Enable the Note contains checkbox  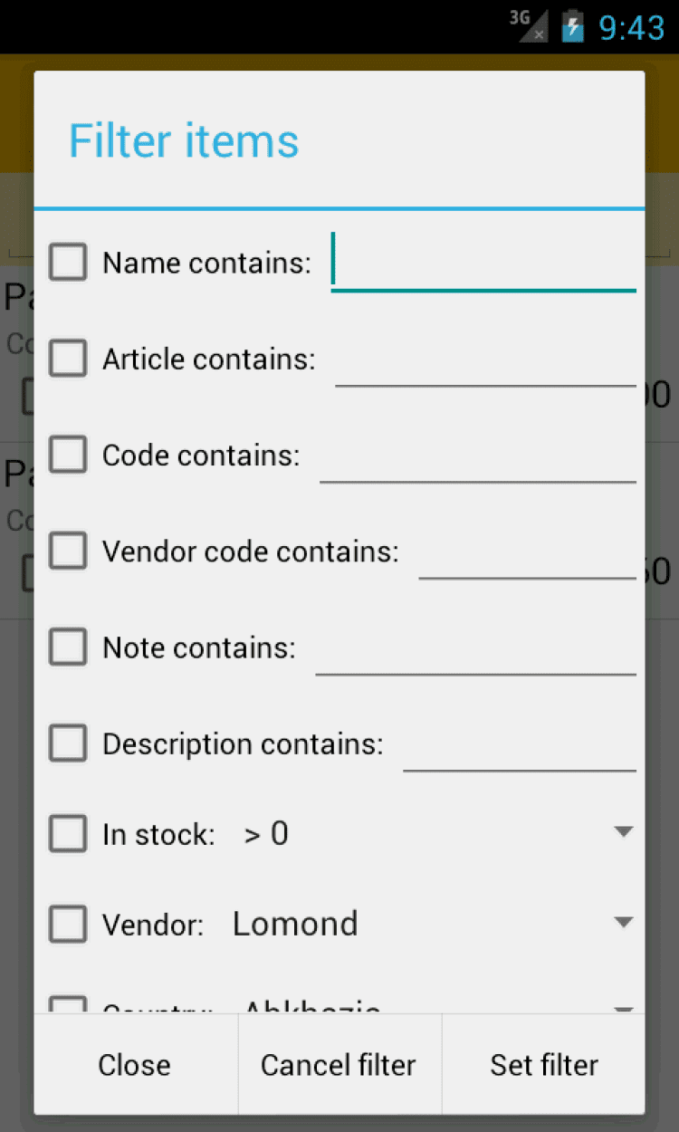click(x=68, y=648)
